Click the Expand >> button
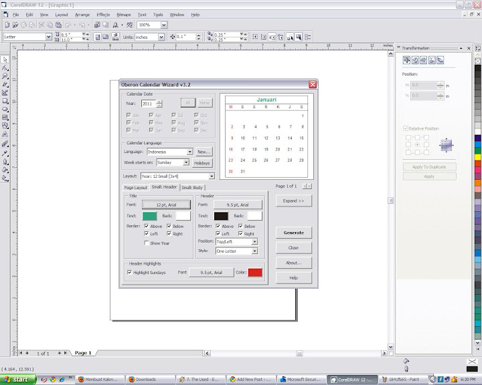 pos(294,201)
